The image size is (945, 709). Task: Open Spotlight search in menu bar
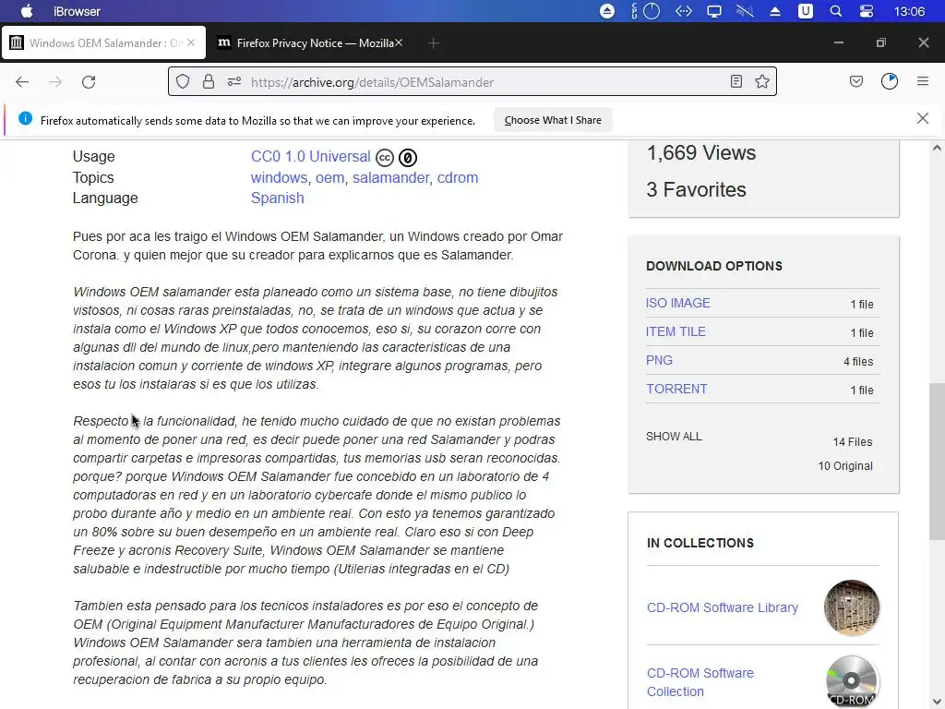[x=836, y=11]
